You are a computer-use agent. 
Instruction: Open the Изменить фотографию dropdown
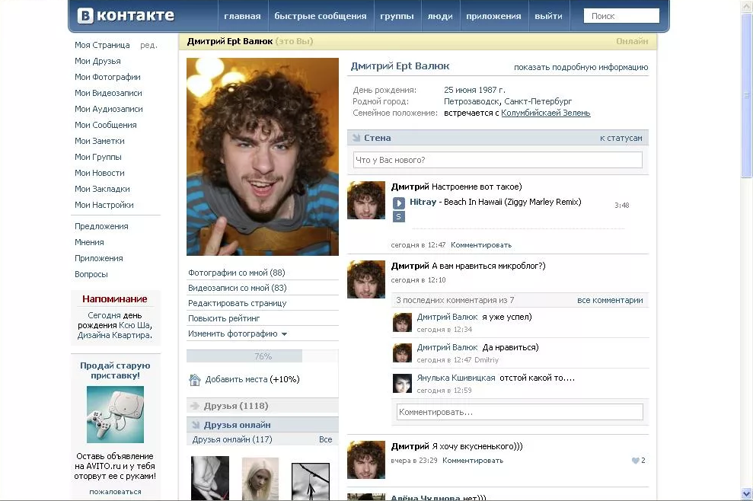point(238,333)
